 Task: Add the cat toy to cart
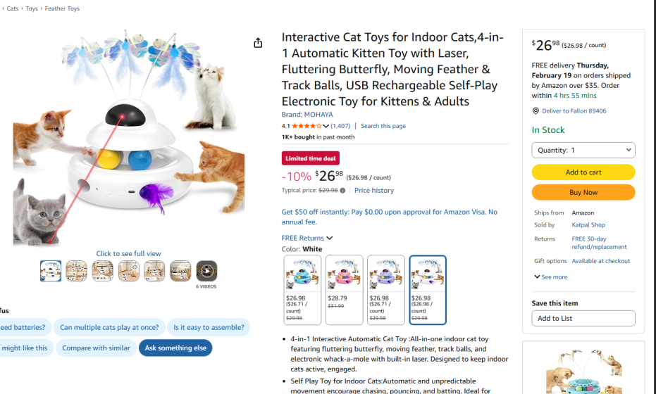click(x=583, y=172)
